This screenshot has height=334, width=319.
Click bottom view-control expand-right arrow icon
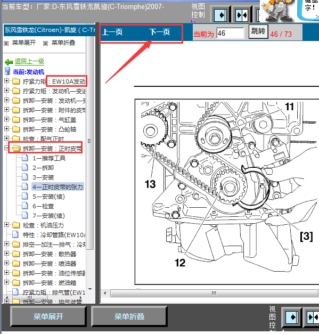pyautogui.click(x=292, y=317)
